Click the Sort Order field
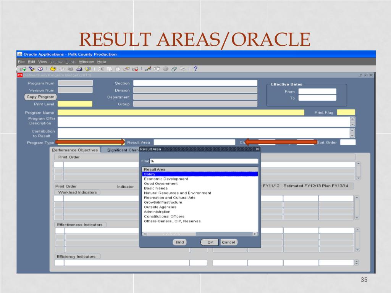This screenshot has height=293, width=391. 348,142
